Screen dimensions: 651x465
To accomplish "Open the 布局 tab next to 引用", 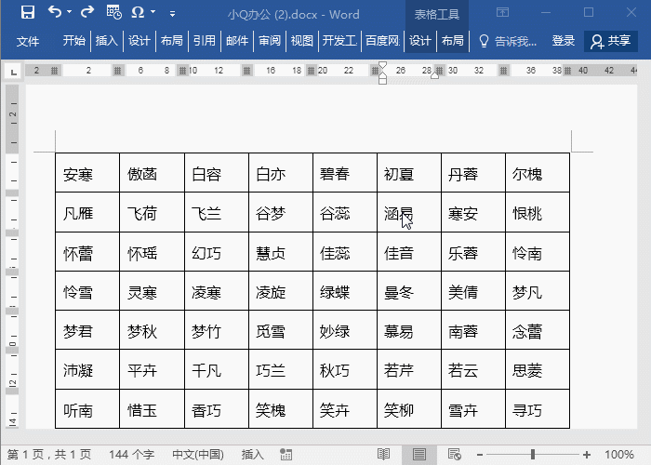I will coord(171,41).
